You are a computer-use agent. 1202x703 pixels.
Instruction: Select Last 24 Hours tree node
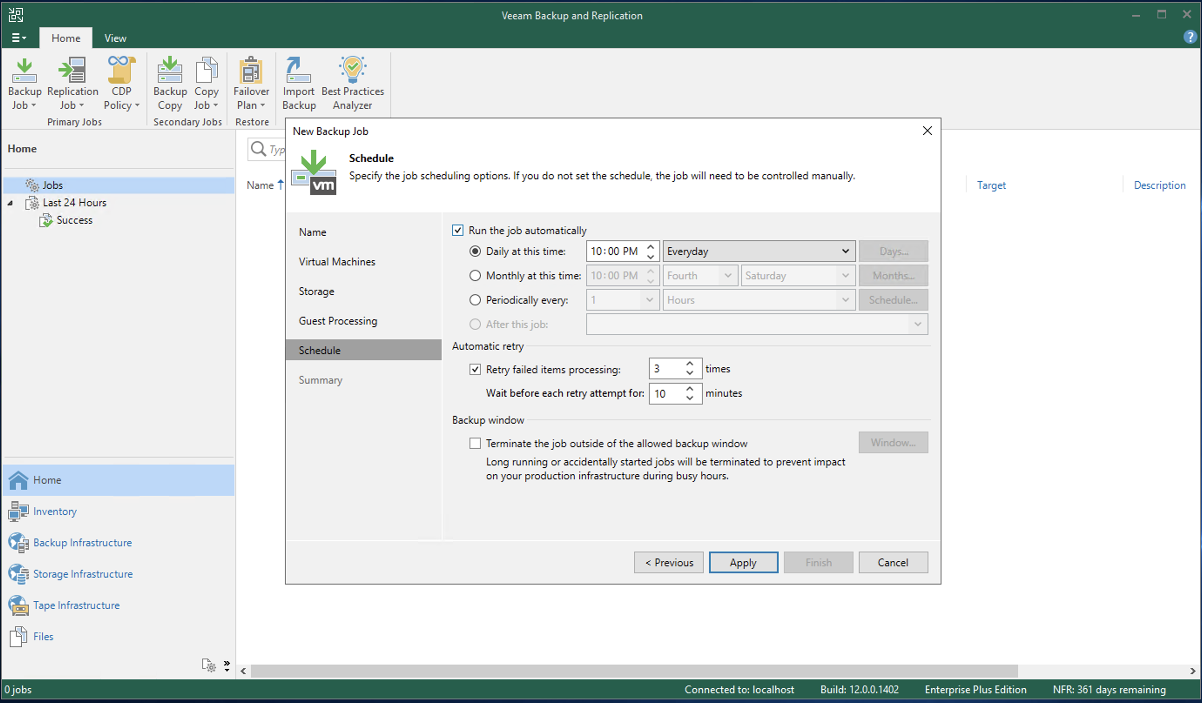click(74, 203)
